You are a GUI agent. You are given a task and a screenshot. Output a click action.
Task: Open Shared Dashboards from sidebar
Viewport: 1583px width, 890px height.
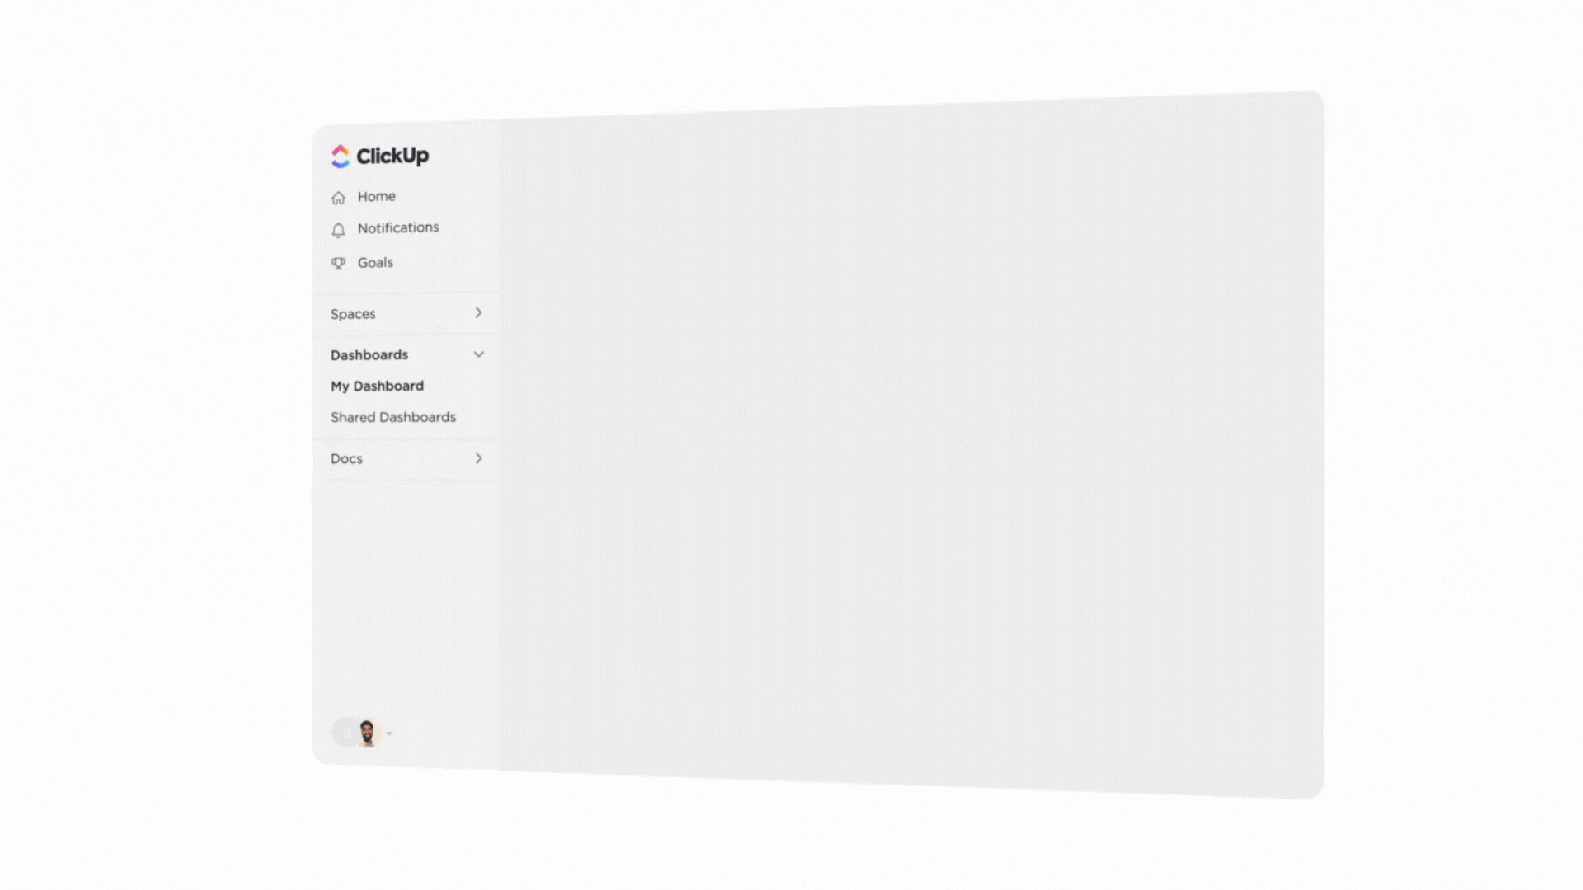(393, 416)
